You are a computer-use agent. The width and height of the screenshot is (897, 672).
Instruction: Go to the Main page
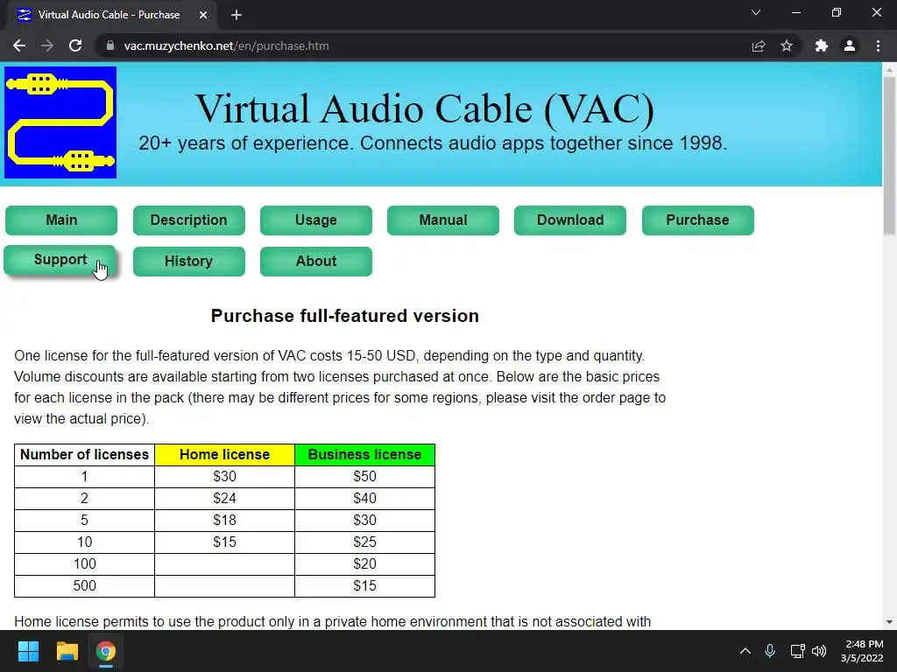[61, 220]
